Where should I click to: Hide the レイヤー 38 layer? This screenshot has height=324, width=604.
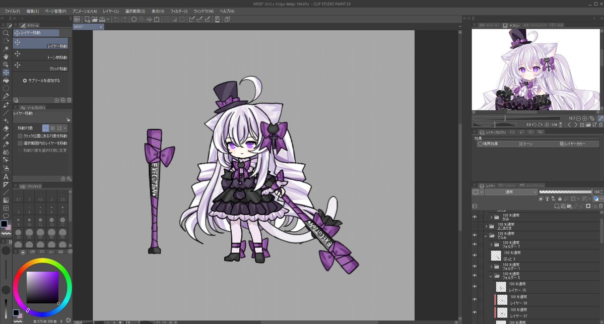pos(475,299)
